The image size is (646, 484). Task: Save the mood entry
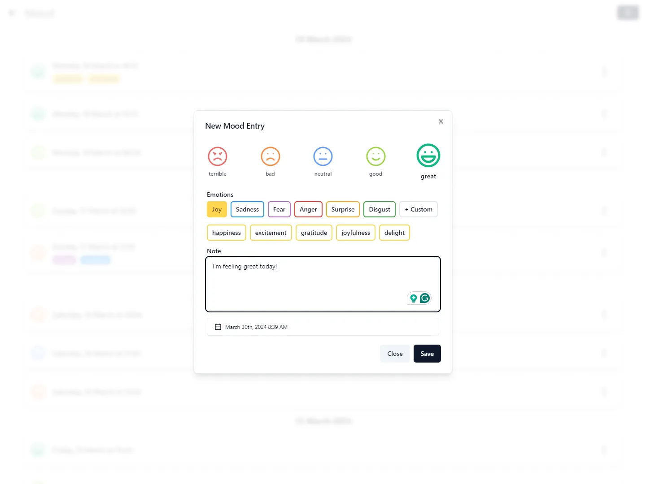tap(427, 354)
